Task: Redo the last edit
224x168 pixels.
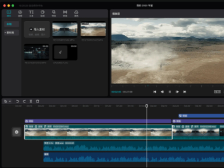Action: click(x=24, y=101)
